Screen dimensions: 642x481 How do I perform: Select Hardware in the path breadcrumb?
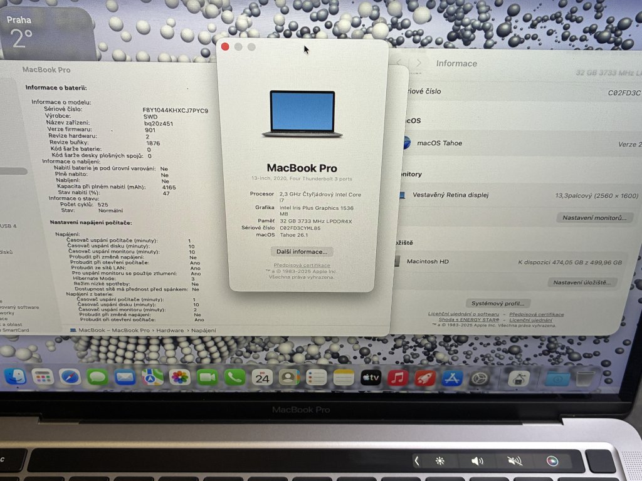[171, 330]
